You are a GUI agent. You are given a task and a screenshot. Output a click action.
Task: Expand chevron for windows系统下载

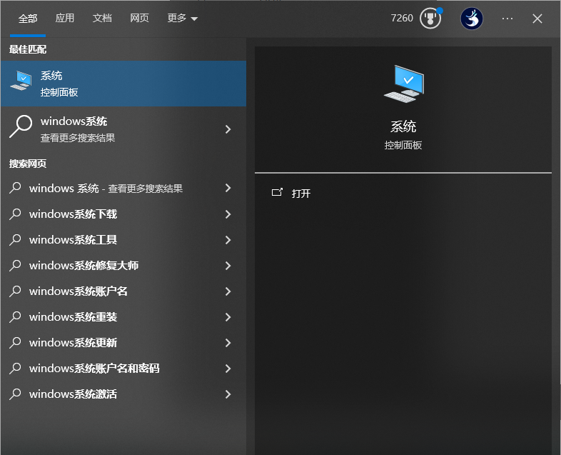[x=228, y=214]
